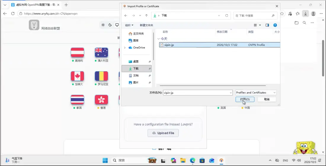Toggle the preview pane icon

coord(267,25)
